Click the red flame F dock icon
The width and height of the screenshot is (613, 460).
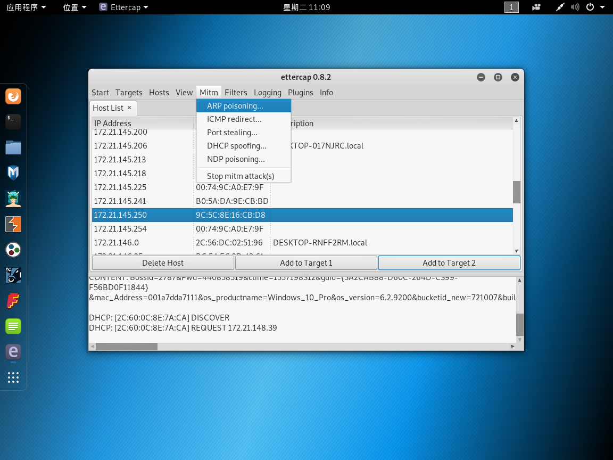pos(13,301)
